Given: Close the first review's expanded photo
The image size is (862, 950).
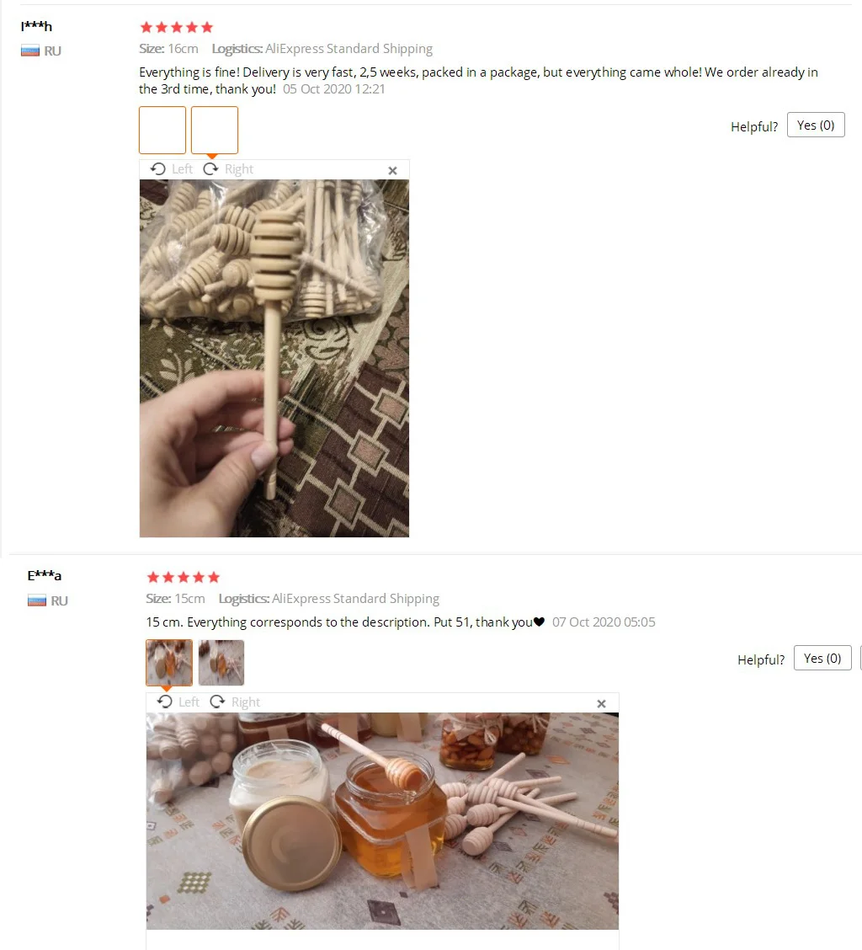Looking at the screenshot, I should click(x=392, y=171).
